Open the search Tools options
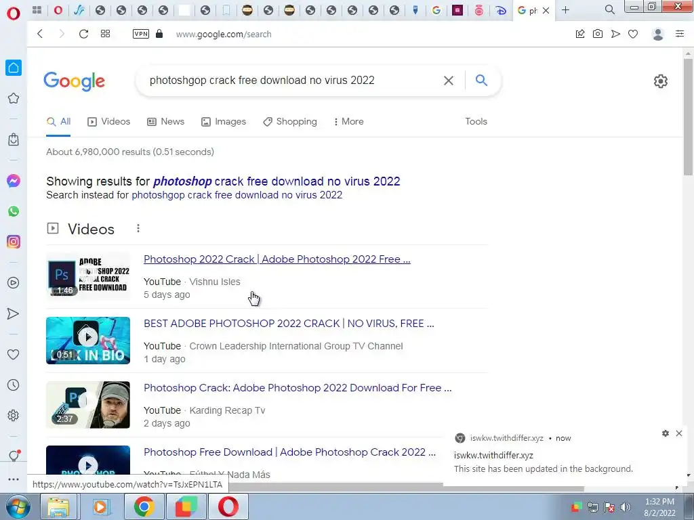Screen dimensions: 694x520 point(476,122)
